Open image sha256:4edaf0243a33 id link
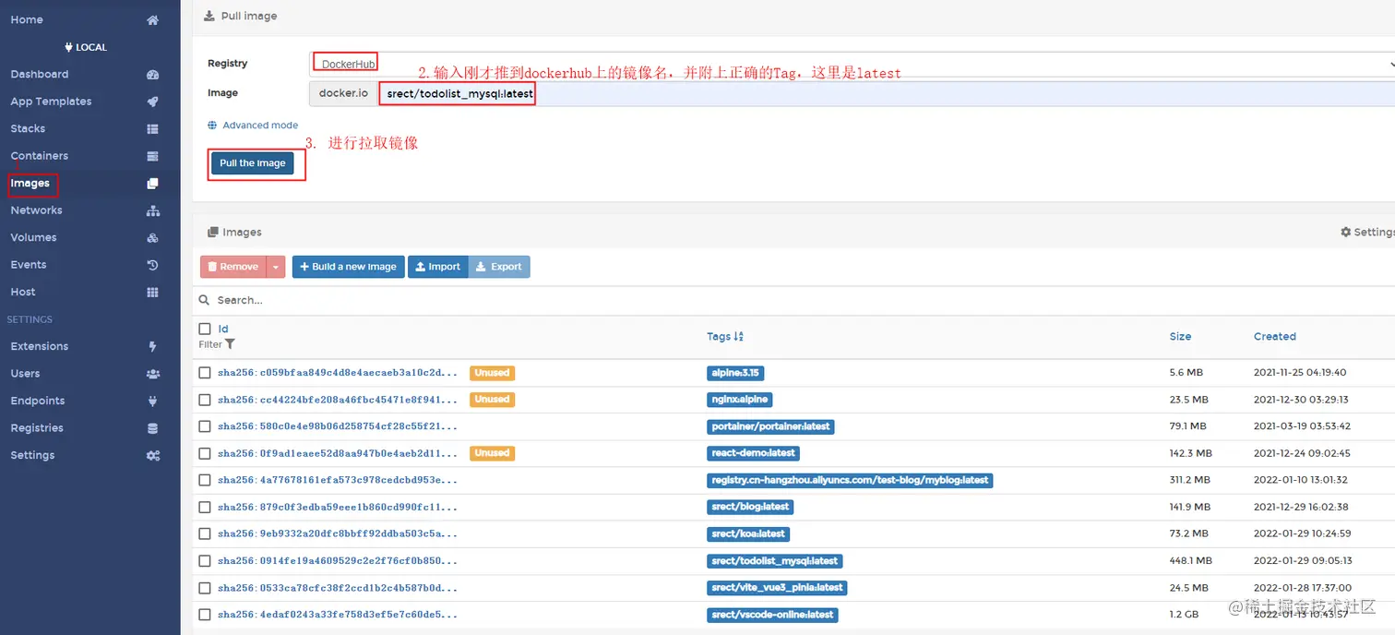 tap(338, 615)
